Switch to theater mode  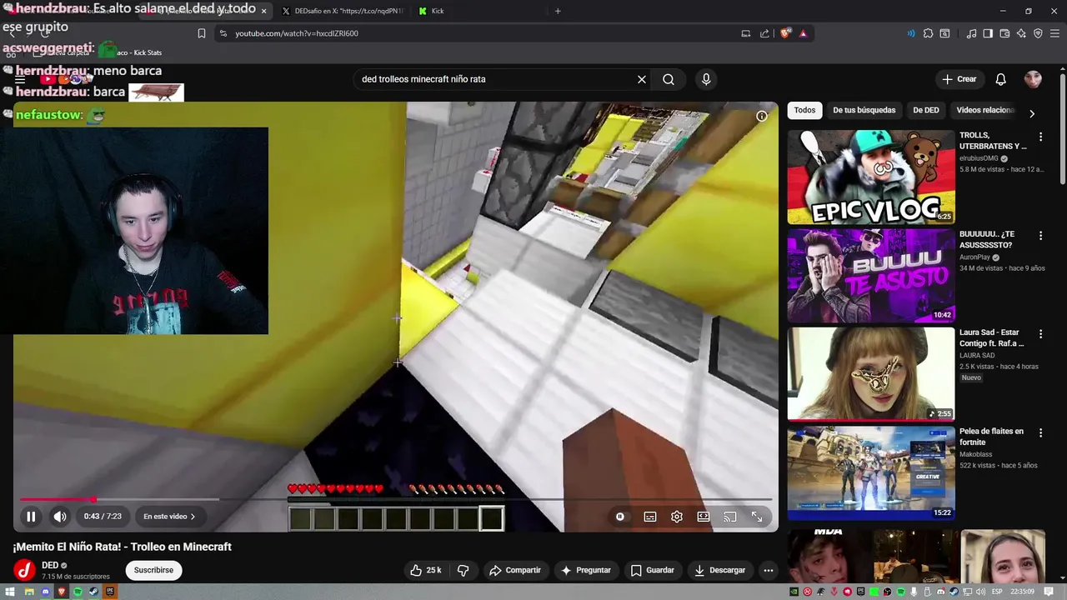click(x=704, y=517)
